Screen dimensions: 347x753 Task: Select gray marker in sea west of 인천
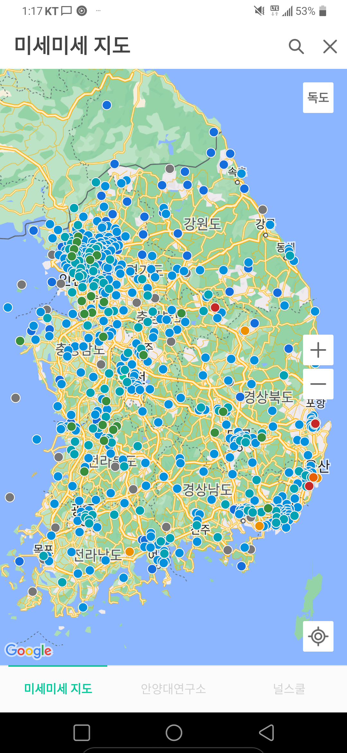pos(22,284)
